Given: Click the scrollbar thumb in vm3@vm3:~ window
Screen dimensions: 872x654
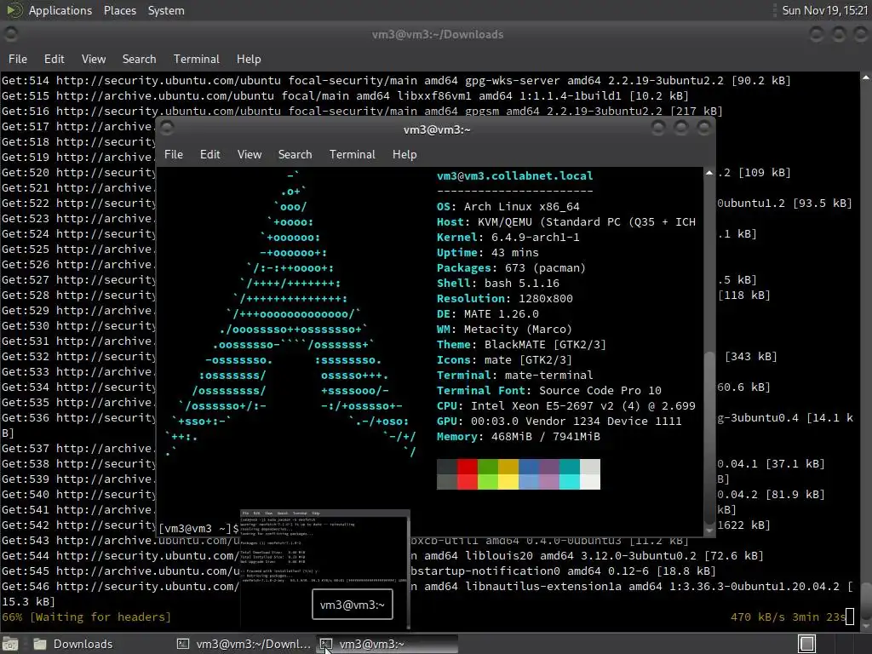Looking at the screenshot, I should coord(709,439).
